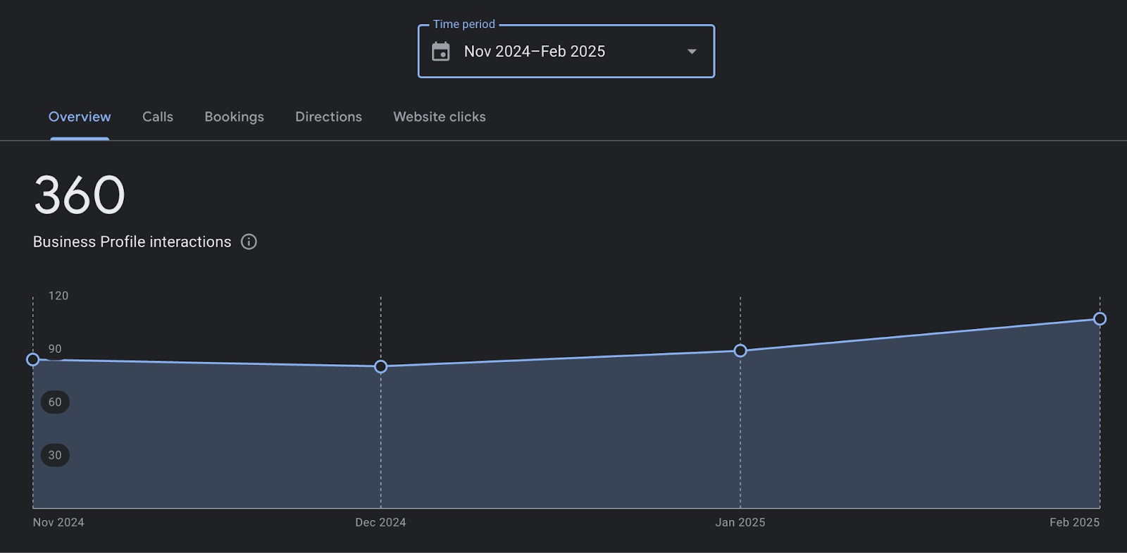The height and width of the screenshot is (553, 1127).
Task: Click the 30 y-axis label pill
Action: (x=55, y=455)
